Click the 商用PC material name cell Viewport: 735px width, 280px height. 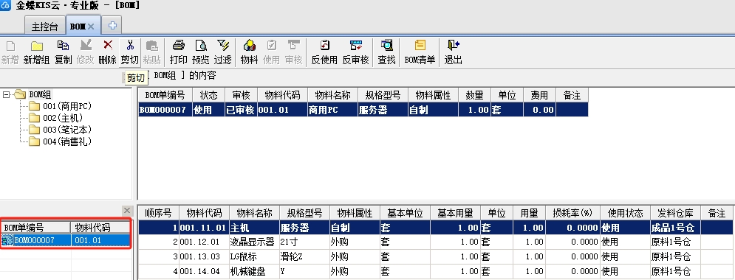click(332, 111)
